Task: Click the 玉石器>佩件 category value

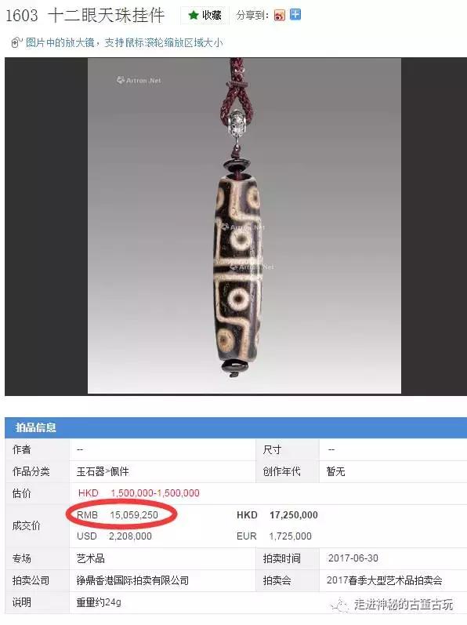Action: (x=103, y=471)
